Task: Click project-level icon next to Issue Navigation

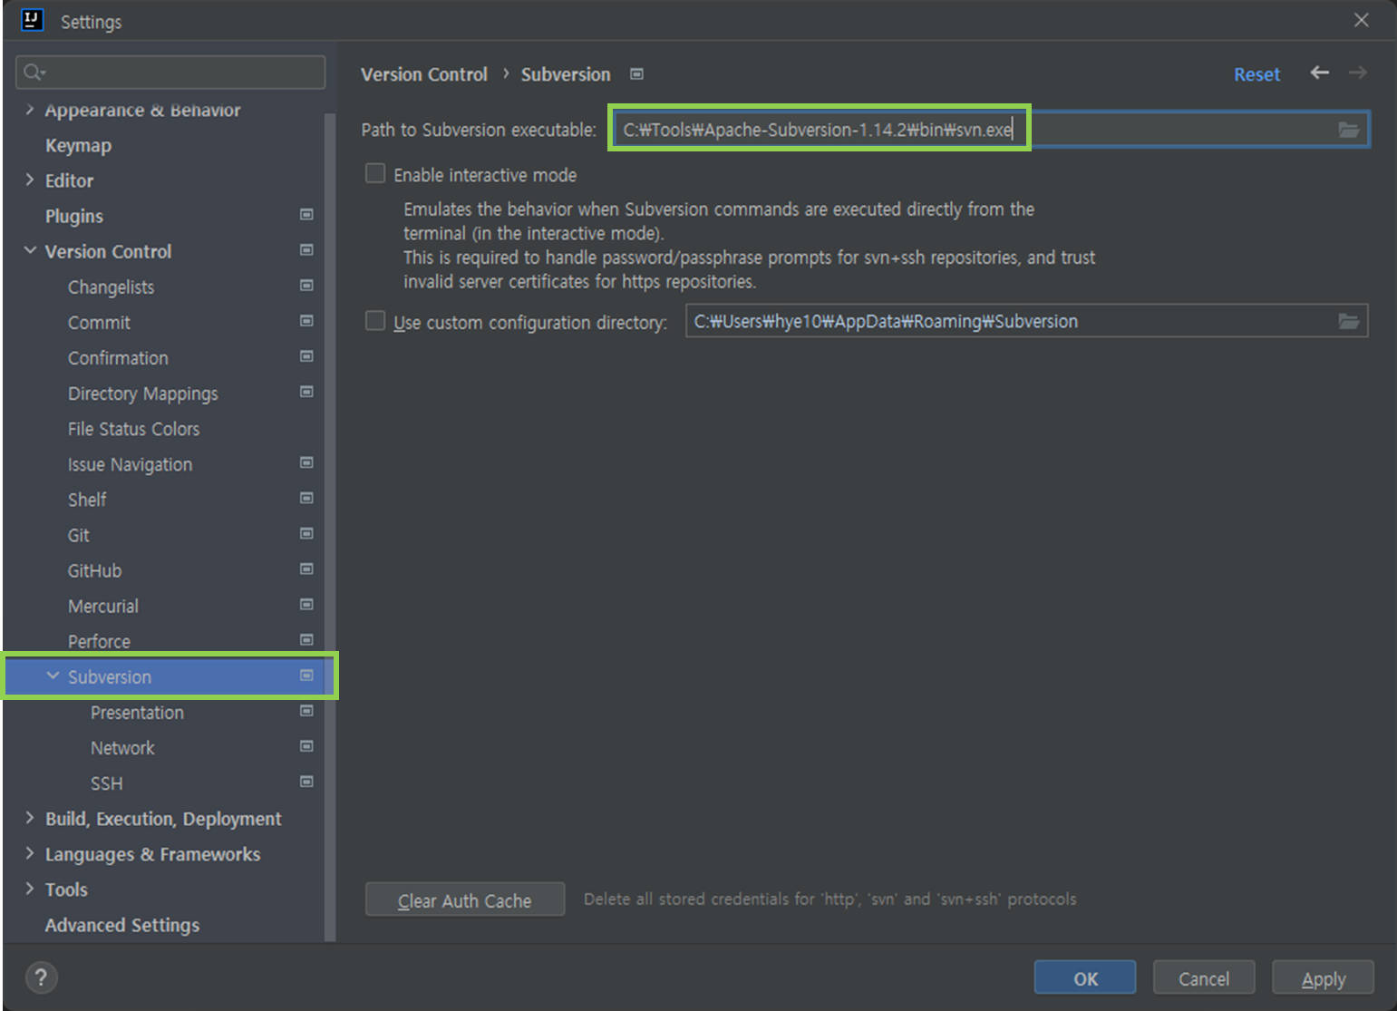Action: [306, 462]
